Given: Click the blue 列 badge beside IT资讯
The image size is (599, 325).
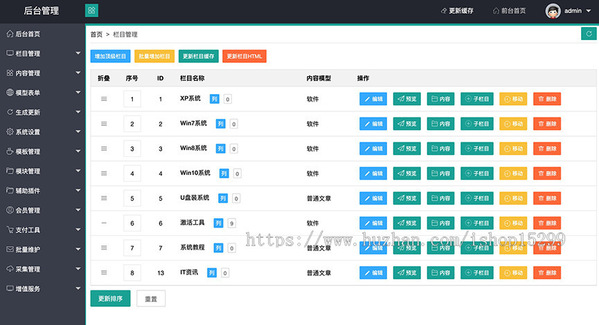Looking at the screenshot, I should [x=212, y=272].
